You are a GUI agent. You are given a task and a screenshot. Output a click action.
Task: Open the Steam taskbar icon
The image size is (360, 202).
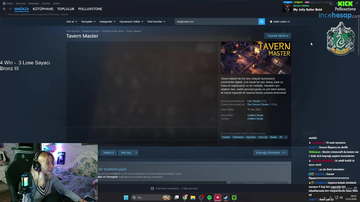[x=226, y=198]
